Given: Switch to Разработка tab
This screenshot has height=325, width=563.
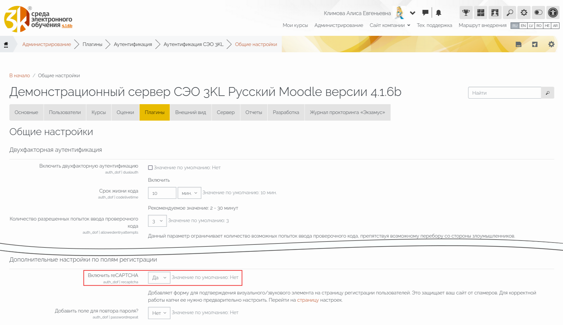Looking at the screenshot, I should (286, 112).
